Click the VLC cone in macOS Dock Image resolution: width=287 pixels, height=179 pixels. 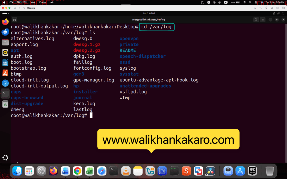(x=126, y=170)
